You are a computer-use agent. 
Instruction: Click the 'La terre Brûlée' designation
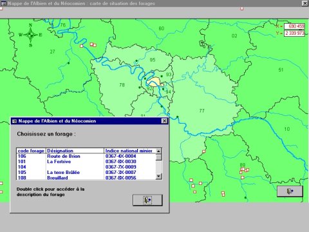63,172
